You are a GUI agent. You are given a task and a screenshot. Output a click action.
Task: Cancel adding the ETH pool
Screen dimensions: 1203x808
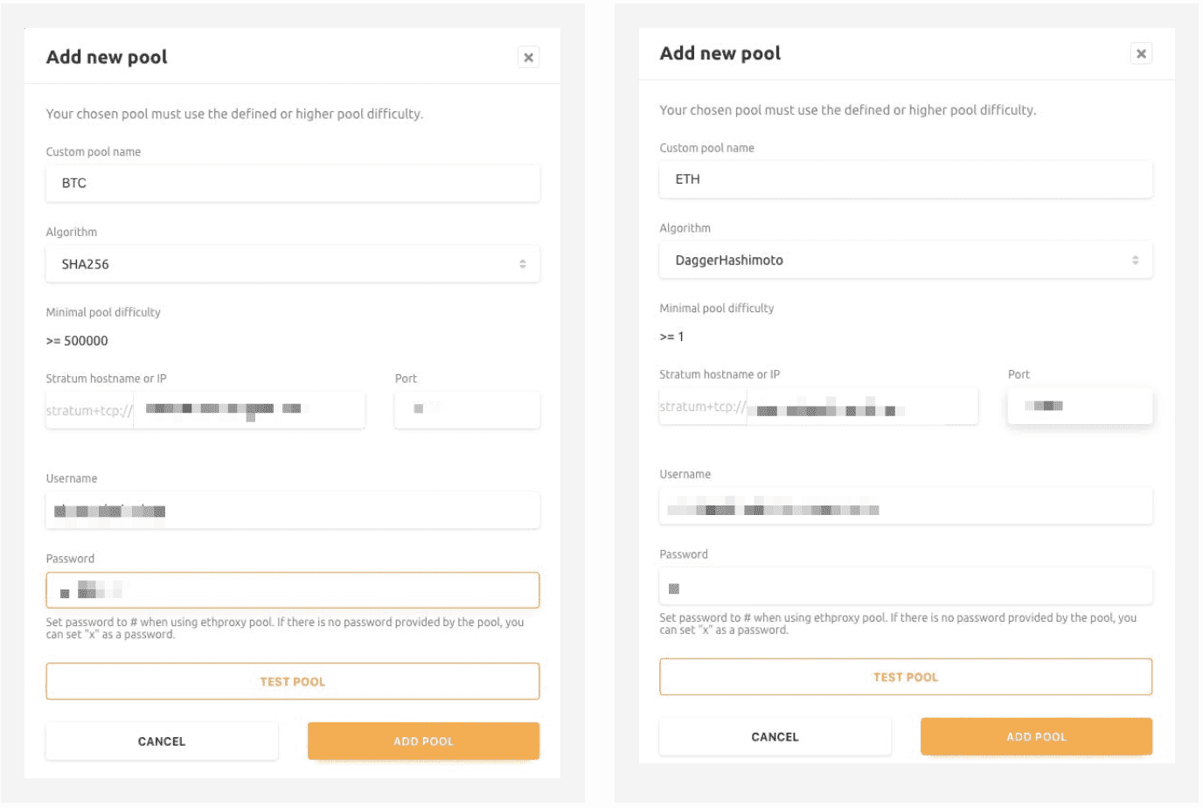pos(775,737)
